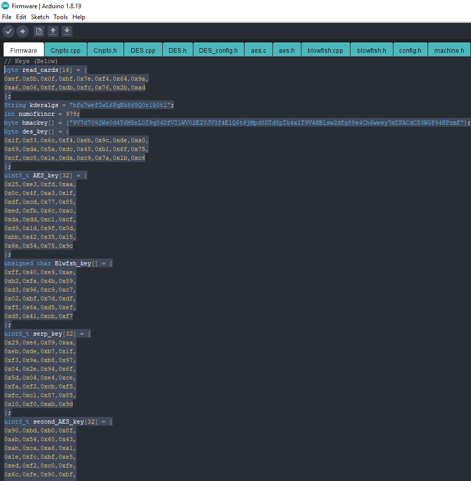
Task: Switch to the Crypto.cpp tab
Action: pyautogui.click(x=66, y=50)
